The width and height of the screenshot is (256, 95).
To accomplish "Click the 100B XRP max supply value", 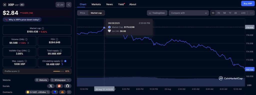I will point(19,64).
